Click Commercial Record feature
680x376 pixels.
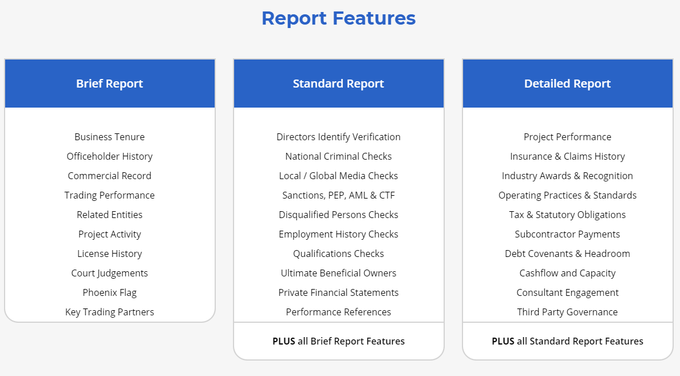pyautogui.click(x=110, y=176)
